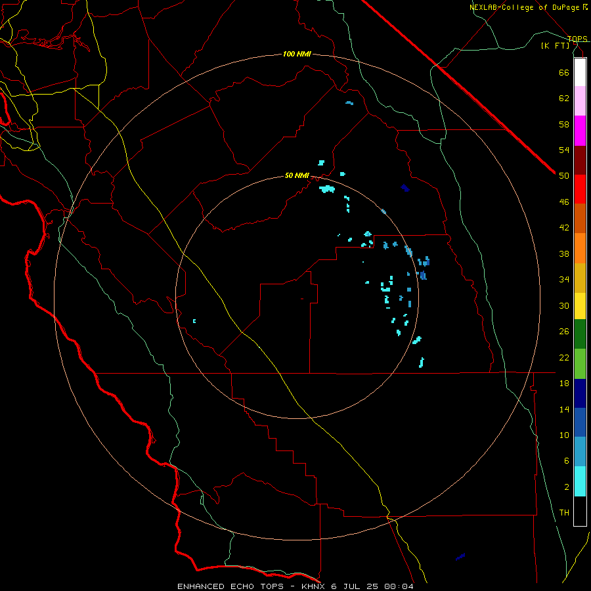The height and width of the screenshot is (591, 591).
Task: Click the NEXLAB-College of DuPage credit text
Action: coord(525,7)
